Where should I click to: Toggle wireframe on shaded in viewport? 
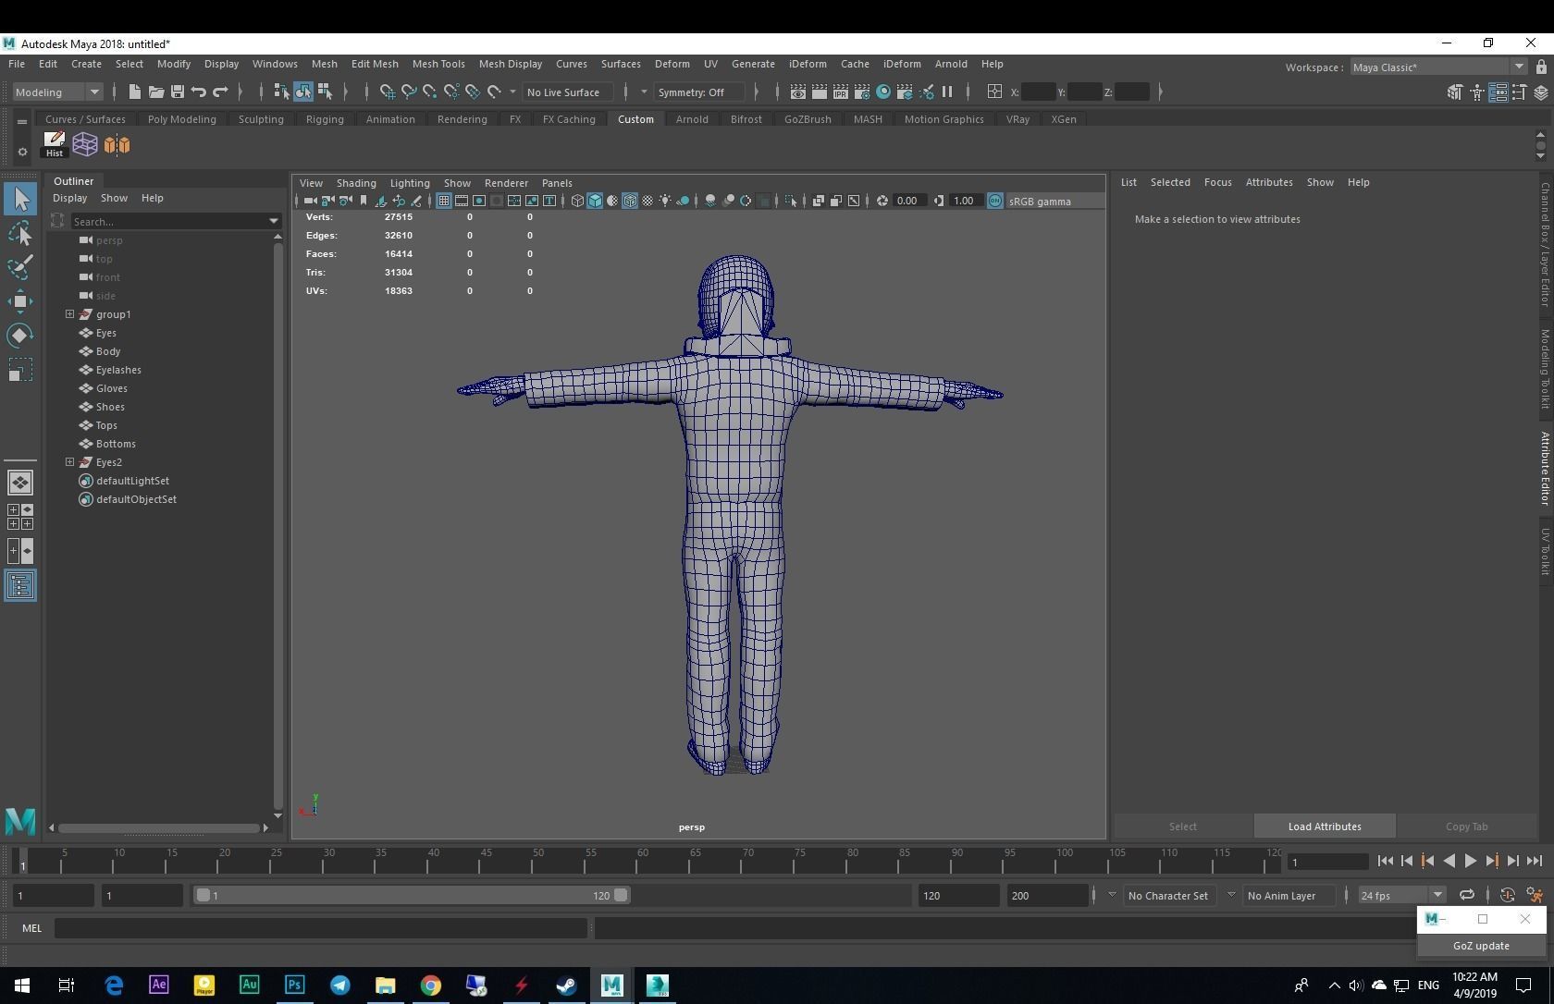click(630, 201)
